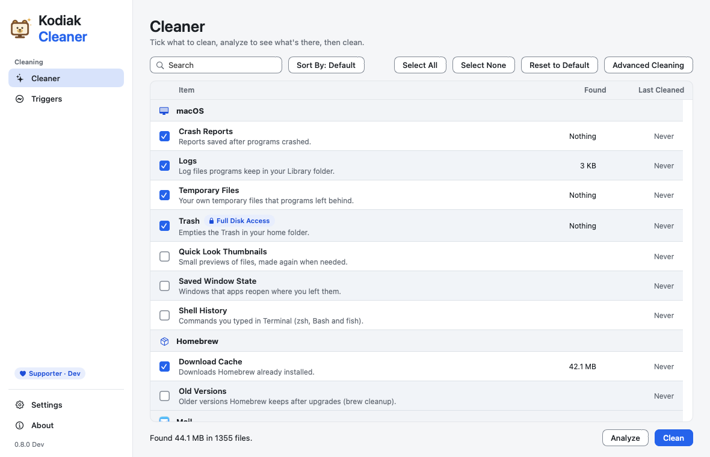710x457 pixels.
Task: Click the sparkle icon beside Cleaner
Action: (19, 78)
